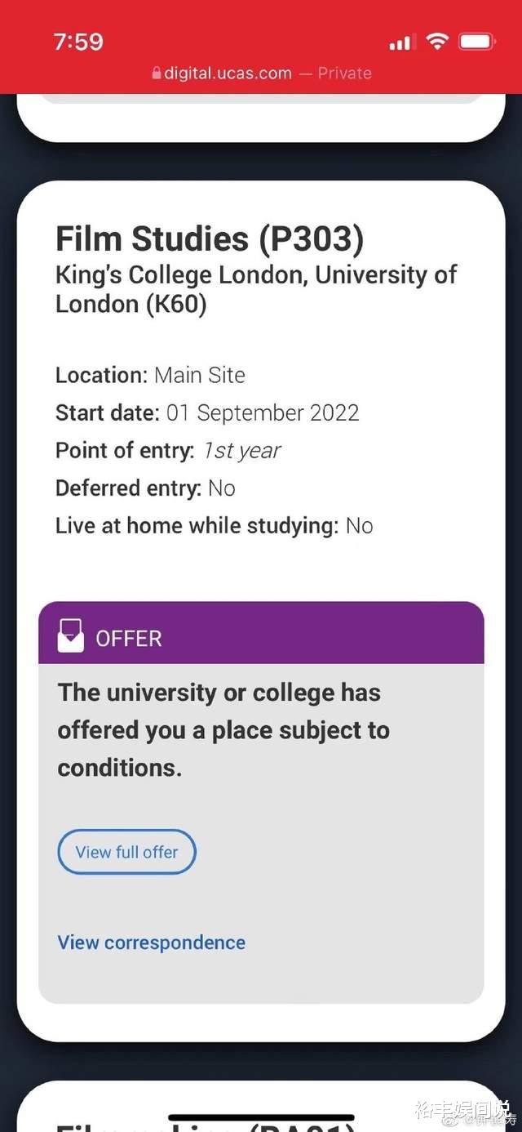Tap the conditional offer description text
Viewport: 522px width, 1132px height.
pyautogui.click(x=223, y=730)
